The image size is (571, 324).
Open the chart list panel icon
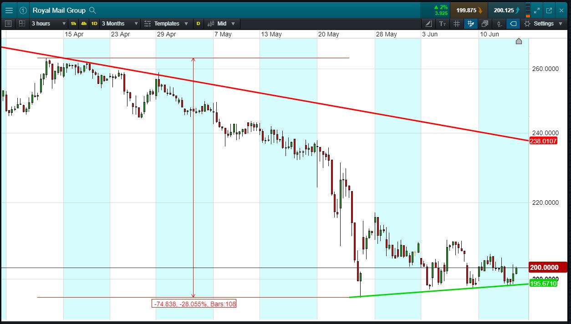click(8, 24)
